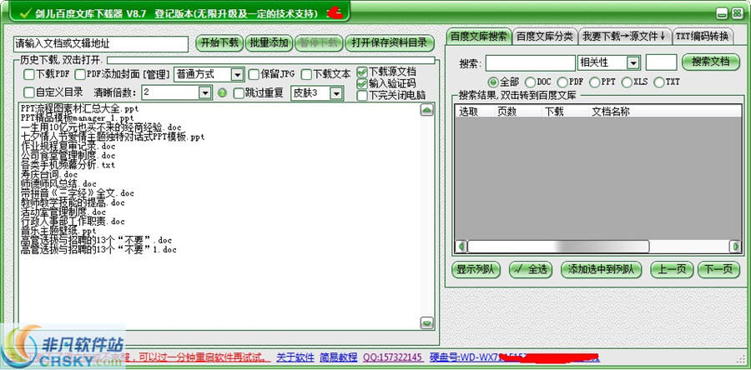751x370 pixels.
Task: Select 行政人事部工作职责.doc entry
Action: coord(73,222)
